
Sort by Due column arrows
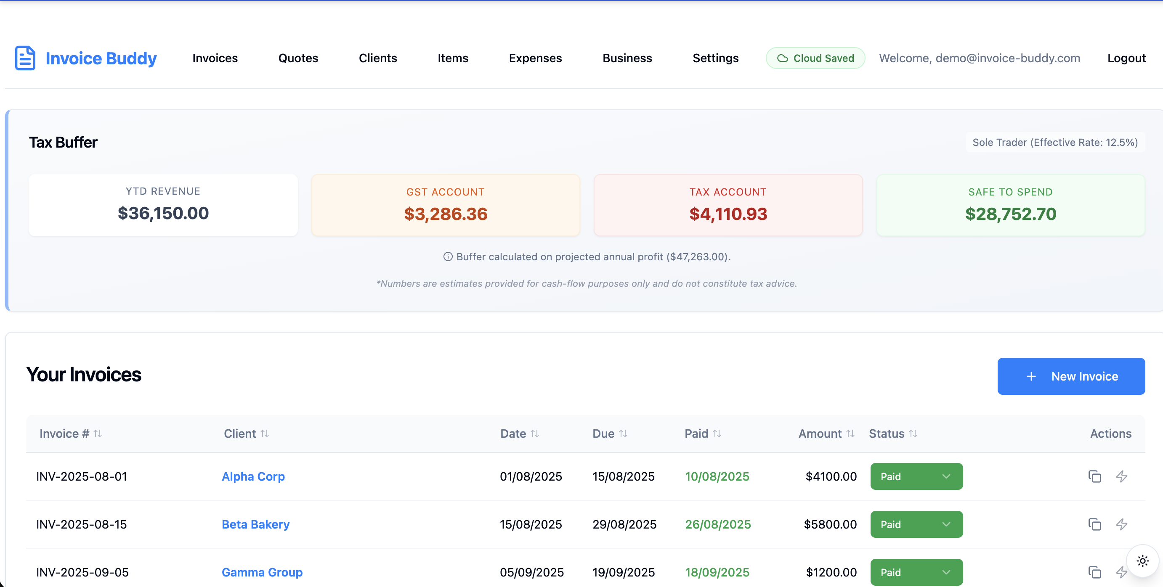pyautogui.click(x=623, y=434)
